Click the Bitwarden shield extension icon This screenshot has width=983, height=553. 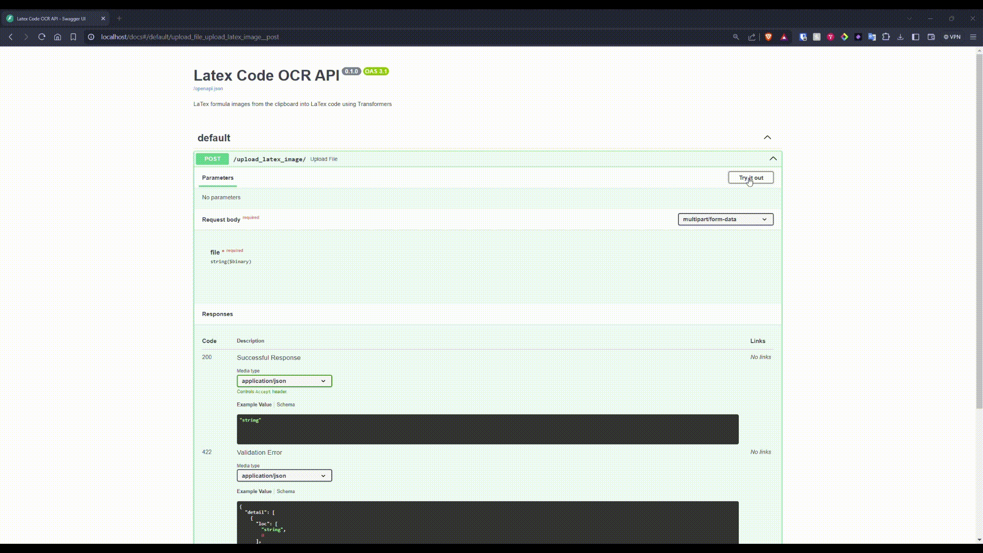coord(803,37)
